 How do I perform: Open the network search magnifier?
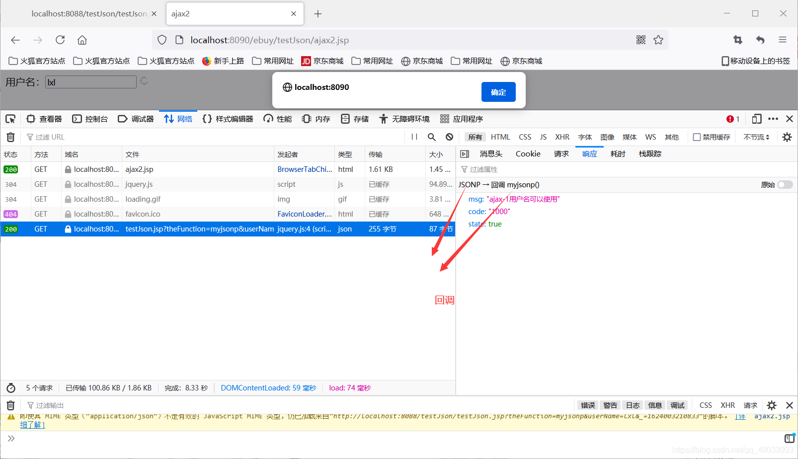[x=432, y=137]
